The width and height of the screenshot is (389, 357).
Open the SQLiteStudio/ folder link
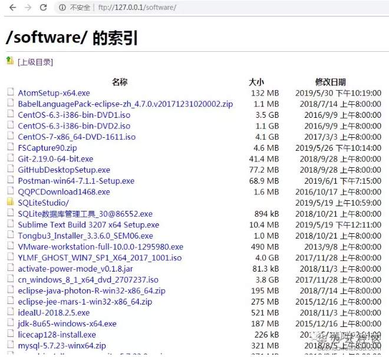click(x=43, y=203)
